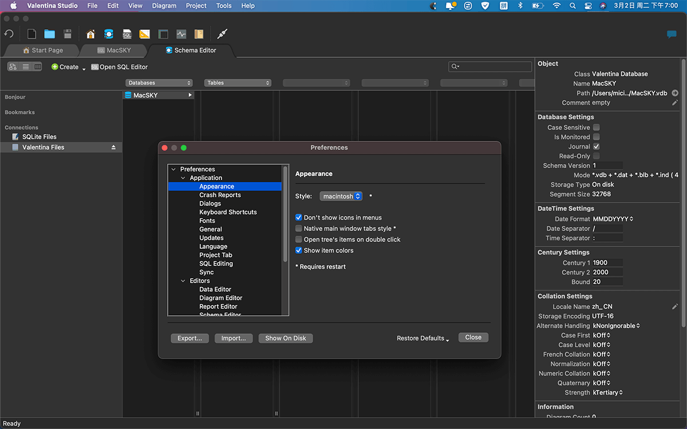
Task: Click the Export... button
Action: [189, 339]
